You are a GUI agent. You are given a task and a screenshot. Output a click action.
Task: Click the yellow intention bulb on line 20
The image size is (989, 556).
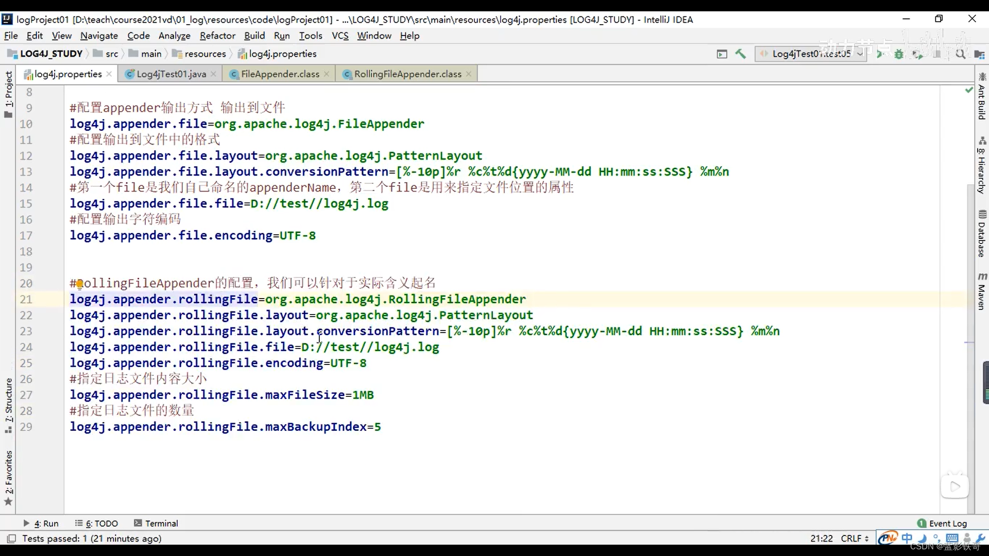click(x=80, y=284)
